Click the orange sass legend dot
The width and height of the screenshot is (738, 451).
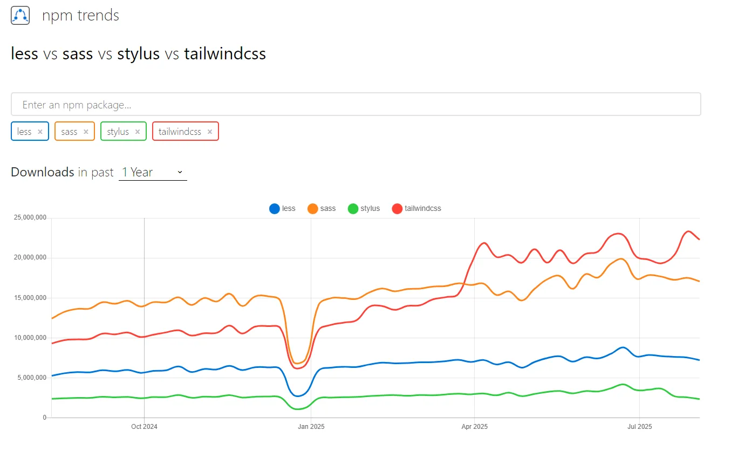pos(312,208)
